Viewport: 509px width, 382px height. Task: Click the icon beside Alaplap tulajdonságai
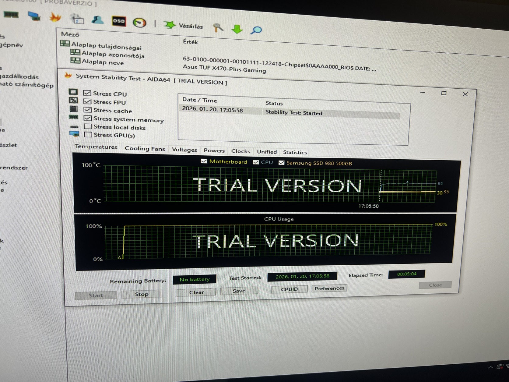(65, 43)
